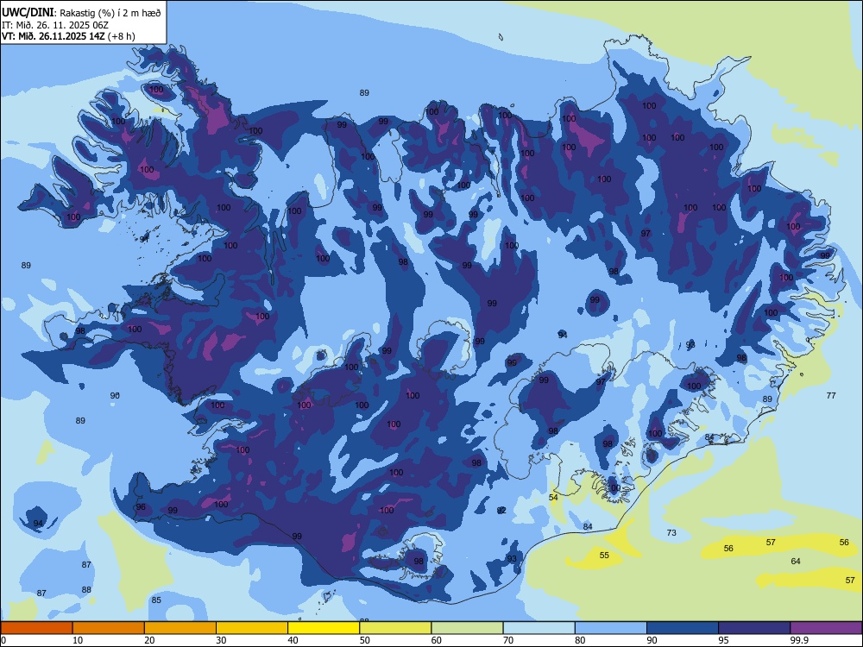
Task: Click the legend tick label '50'
Action: click(365, 640)
